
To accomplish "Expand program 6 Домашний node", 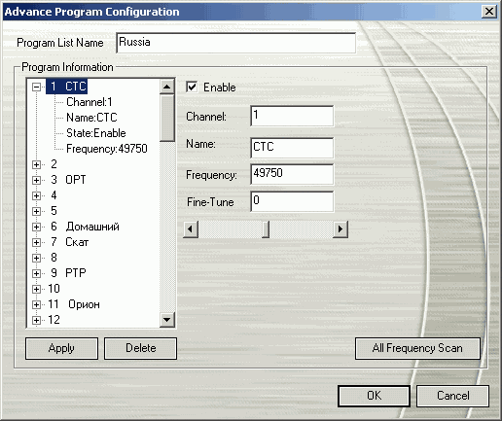I will pyautogui.click(x=36, y=227).
